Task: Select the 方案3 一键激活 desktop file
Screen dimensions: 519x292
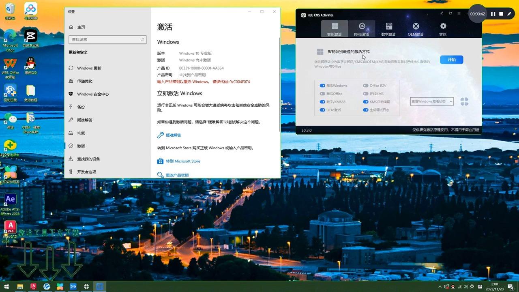Action: 31,123
